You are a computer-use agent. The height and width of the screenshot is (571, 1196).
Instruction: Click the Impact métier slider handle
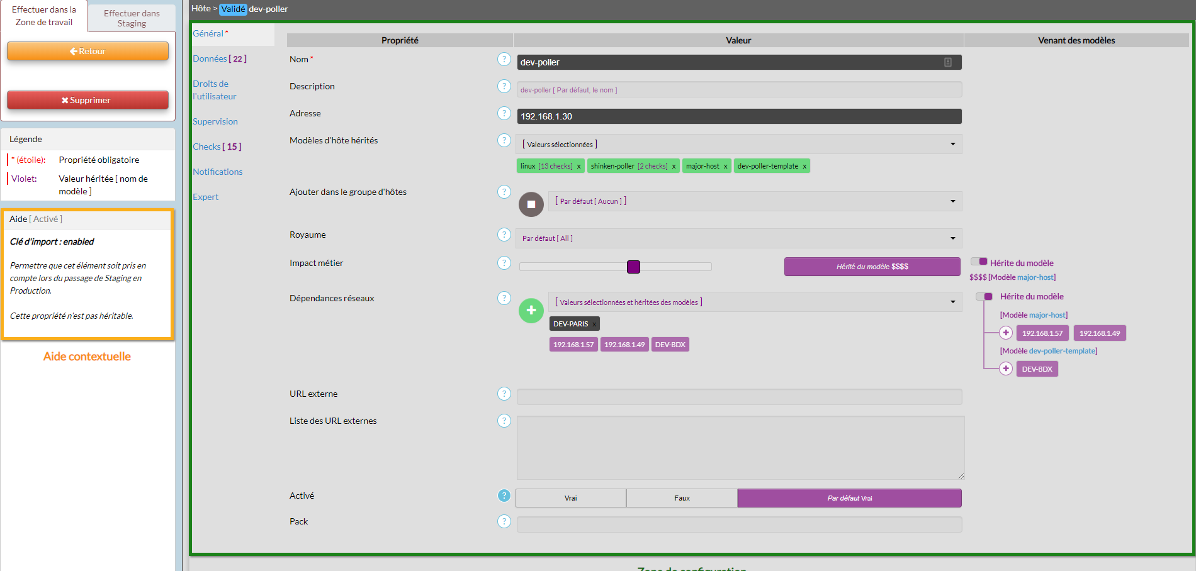coord(633,267)
